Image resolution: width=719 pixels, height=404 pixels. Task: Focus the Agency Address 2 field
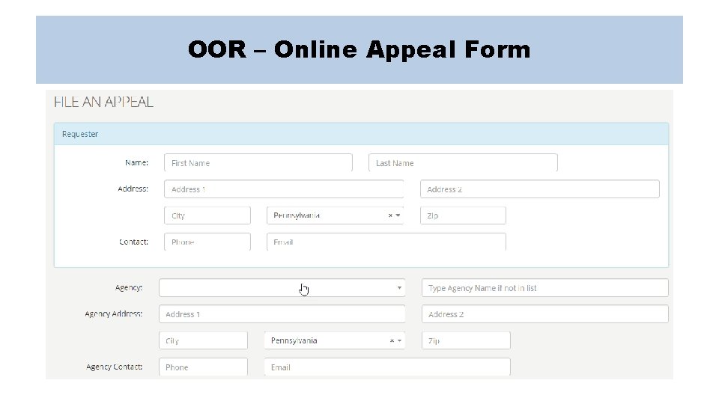pyautogui.click(x=544, y=314)
